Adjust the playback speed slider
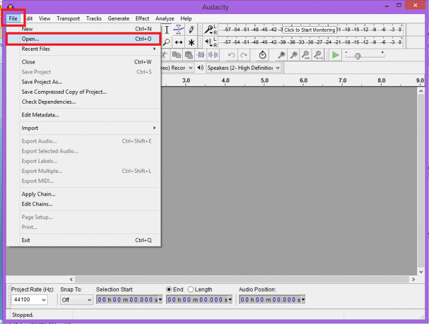Screen dimensions: 429x324 click(357, 56)
